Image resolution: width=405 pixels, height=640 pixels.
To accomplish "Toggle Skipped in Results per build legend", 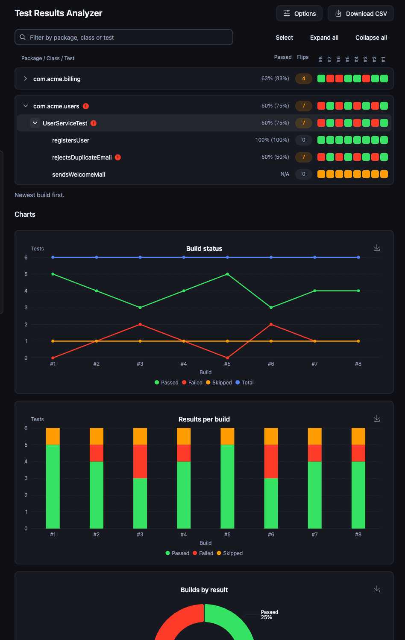I will click(230, 553).
